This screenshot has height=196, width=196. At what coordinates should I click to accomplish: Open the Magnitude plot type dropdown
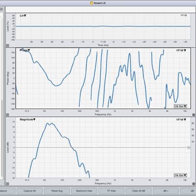coord(27,120)
